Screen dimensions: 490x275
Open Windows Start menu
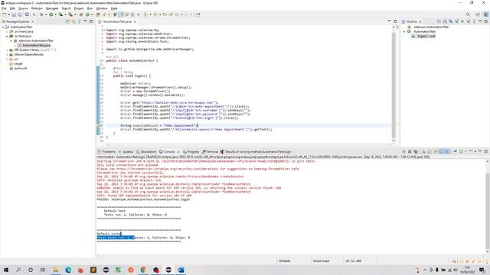click(x=5, y=270)
